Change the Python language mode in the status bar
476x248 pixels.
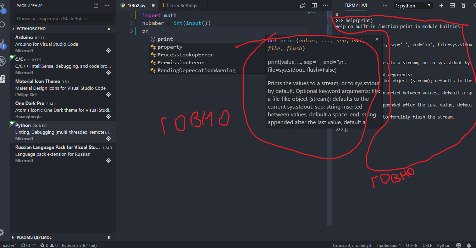pos(444,245)
